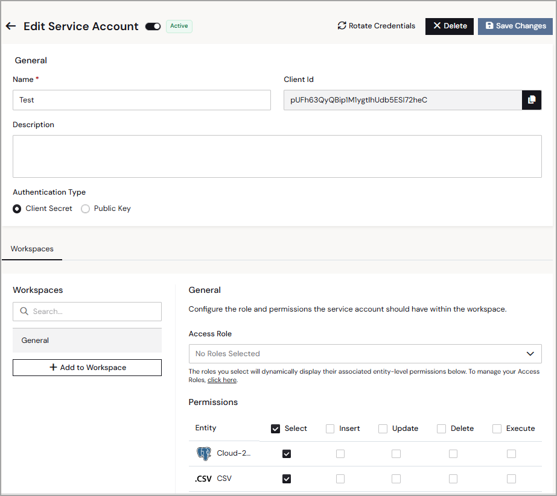Check the Delete column header checkbox
The height and width of the screenshot is (496, 557).
coord(441,429)
